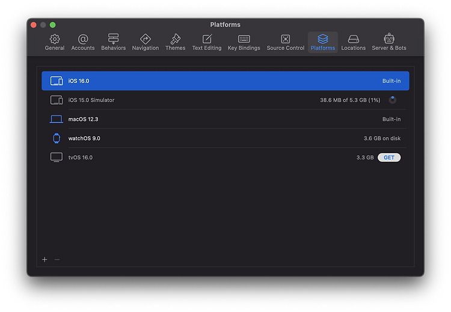
Task: Select the tvOS 16.0 row label
Action: point(80,158)
